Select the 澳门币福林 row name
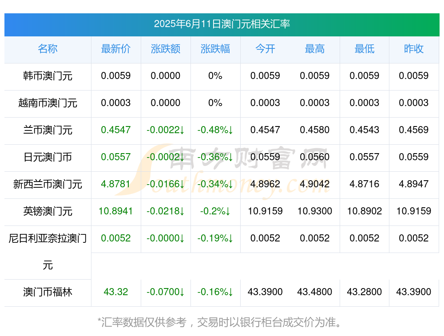The image size is (444, 336). tap(48, 292)
